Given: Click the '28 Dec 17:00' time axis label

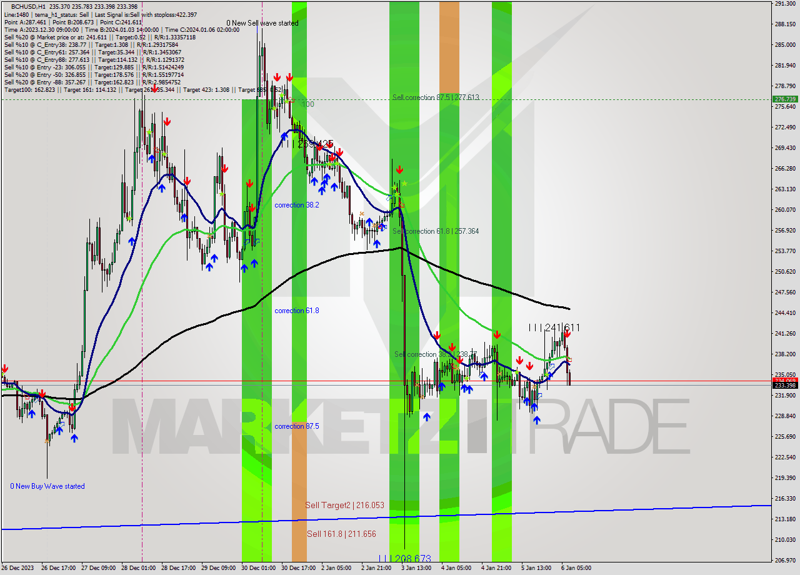Looking at the screenshot, I should pos(178,568).
